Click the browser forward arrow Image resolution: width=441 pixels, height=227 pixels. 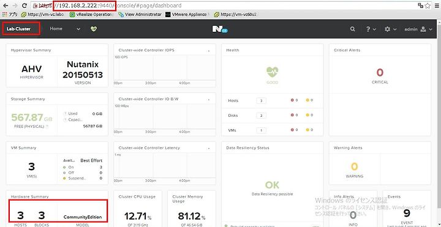(15, 6)
